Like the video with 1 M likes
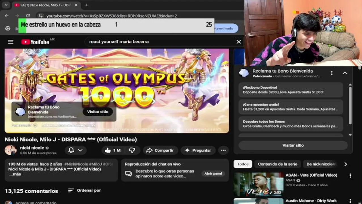Screen dimensions: 362x204 113,150
